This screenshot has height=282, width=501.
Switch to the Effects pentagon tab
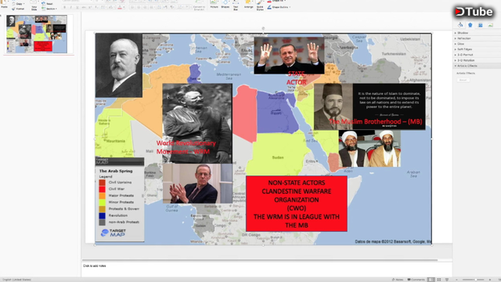470,25
